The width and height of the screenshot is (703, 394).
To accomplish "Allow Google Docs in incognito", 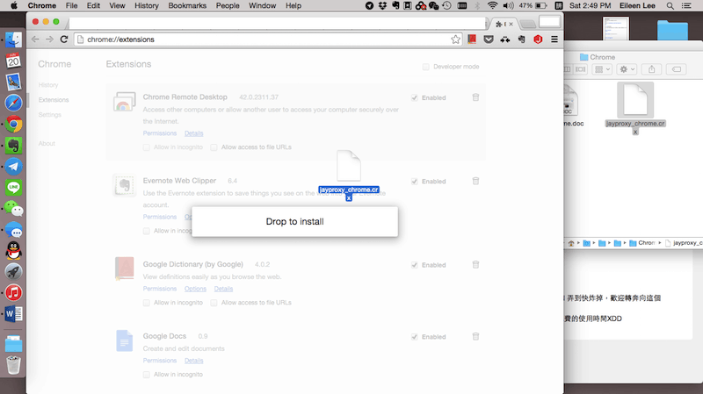I will (x=146, y=375).
